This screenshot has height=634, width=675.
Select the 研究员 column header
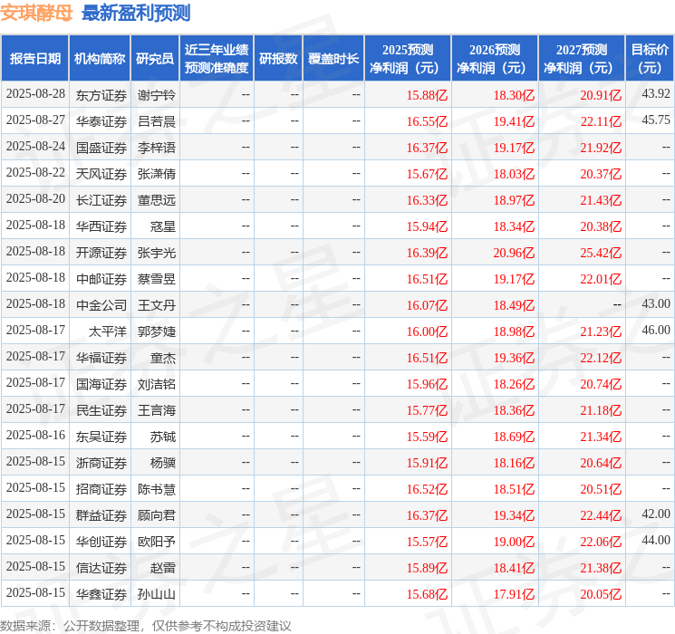coord(155,59)
